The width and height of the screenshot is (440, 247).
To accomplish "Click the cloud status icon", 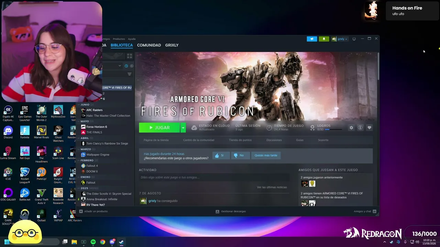I will coord(194,128).
